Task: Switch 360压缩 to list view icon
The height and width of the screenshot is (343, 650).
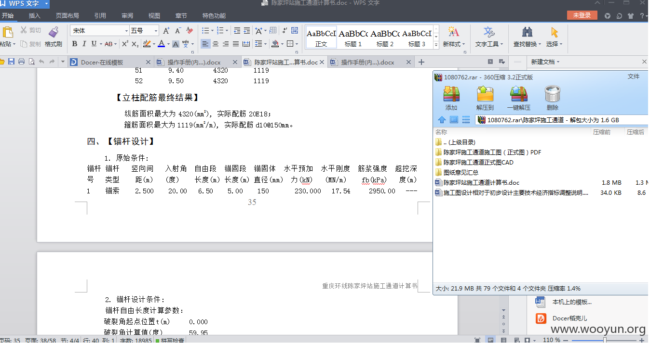Action: click(x=466, y=120)
